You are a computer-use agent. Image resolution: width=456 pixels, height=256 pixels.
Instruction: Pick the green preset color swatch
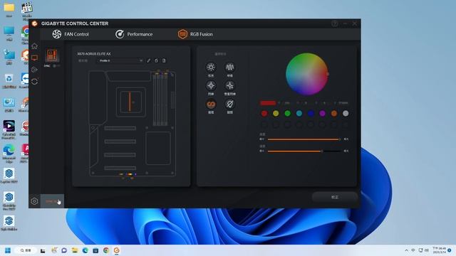coord(287,114)
